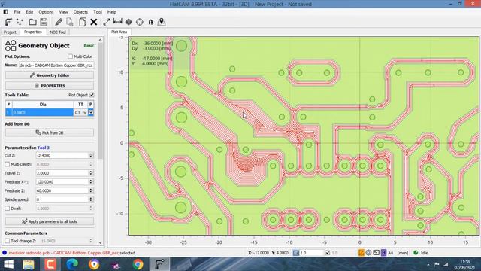Open the C1 tool type dropdown
The image size is (481, 271).
80,113
